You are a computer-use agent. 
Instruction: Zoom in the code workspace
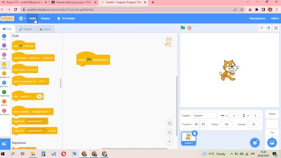[x=169, y=123]
